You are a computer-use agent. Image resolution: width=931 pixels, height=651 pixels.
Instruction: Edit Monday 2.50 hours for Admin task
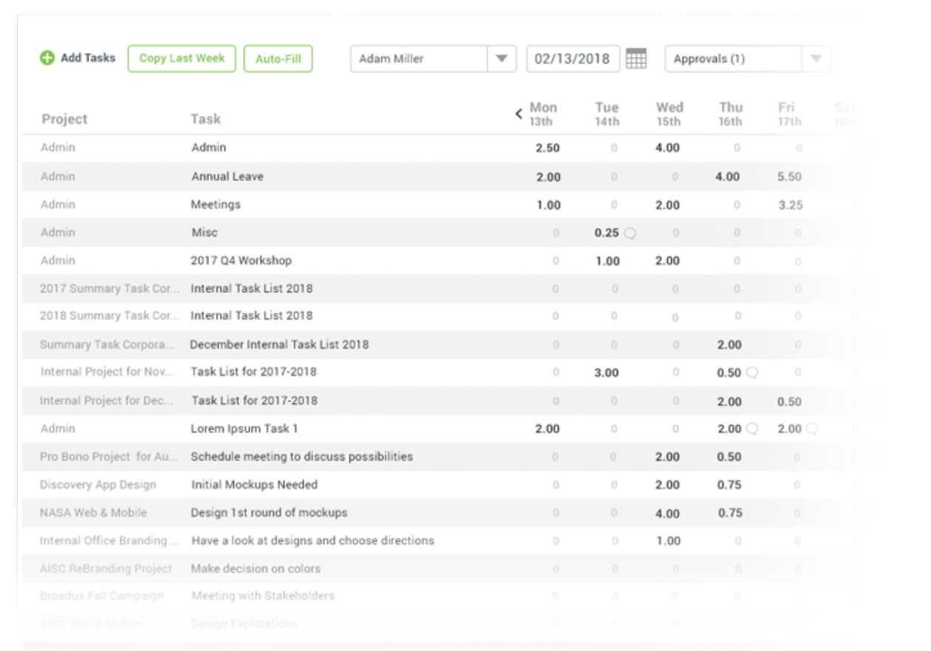coord(548,148)
